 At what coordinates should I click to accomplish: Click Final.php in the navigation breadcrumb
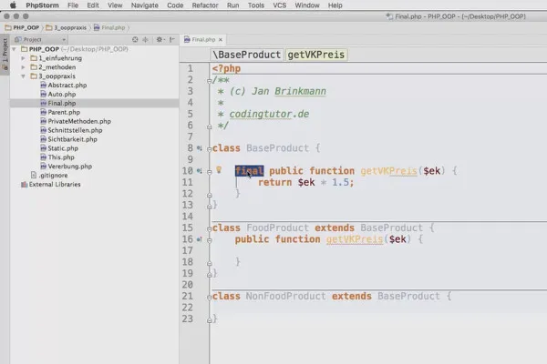click(109, 27)
